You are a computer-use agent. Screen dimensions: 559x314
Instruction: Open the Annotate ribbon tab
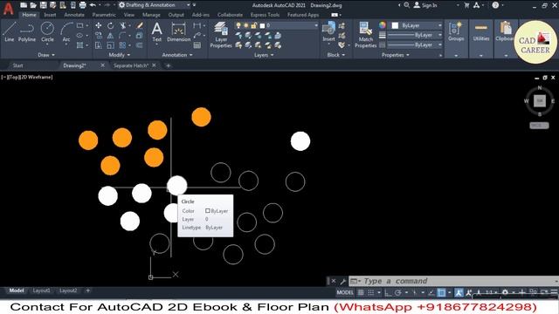point(74,15)
